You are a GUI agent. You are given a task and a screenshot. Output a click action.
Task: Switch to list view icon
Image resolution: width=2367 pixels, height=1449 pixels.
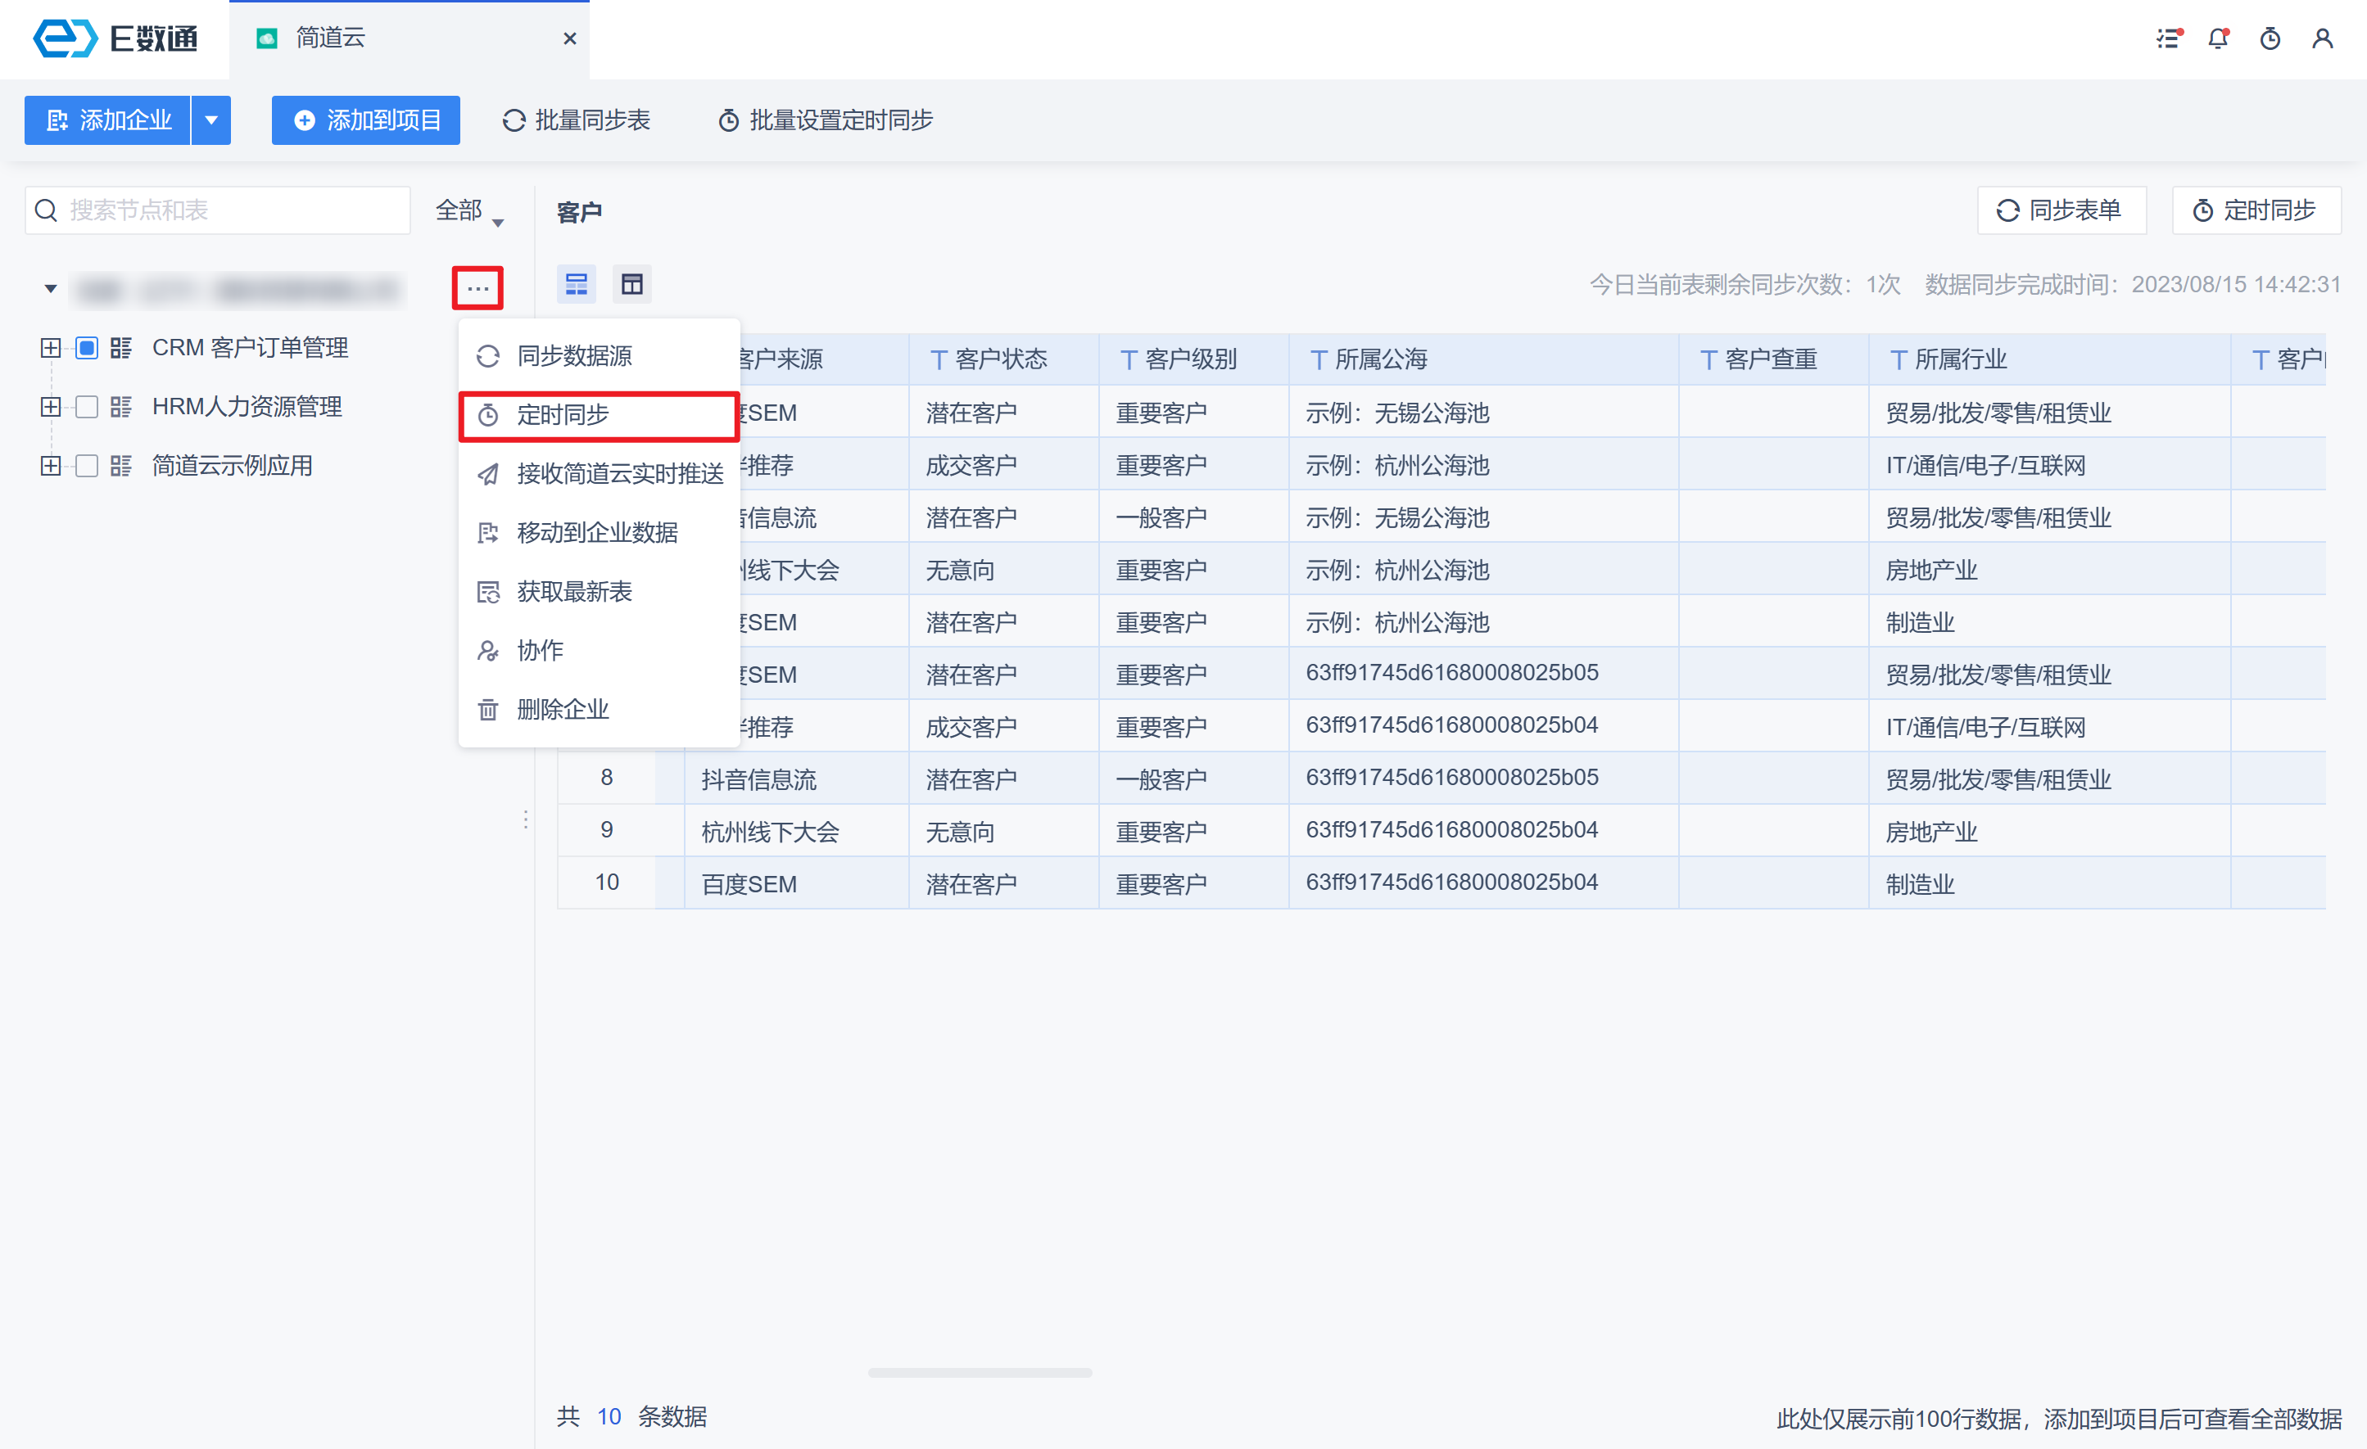click(x=577, y=284)
